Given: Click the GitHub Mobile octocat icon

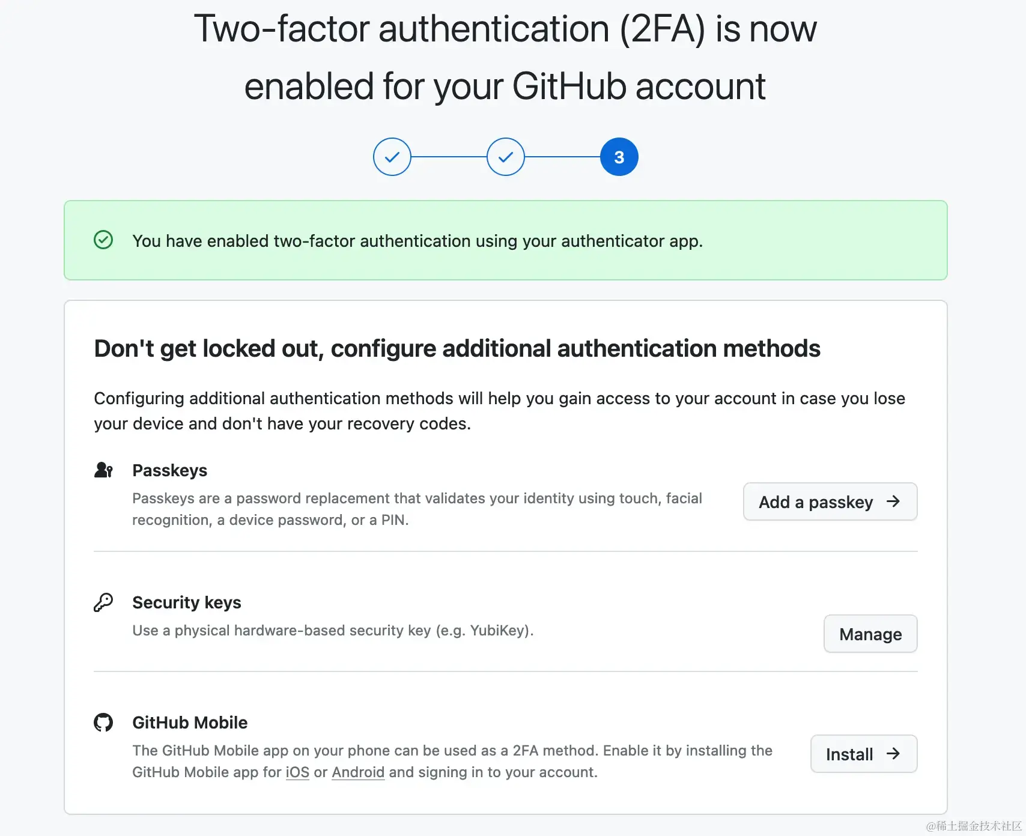Looking at the screenshot, I should click(x=103, y=722).
